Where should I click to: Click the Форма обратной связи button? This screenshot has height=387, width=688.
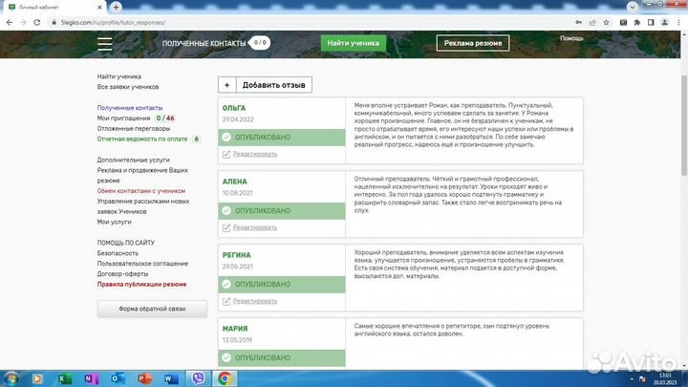point(153,309)
